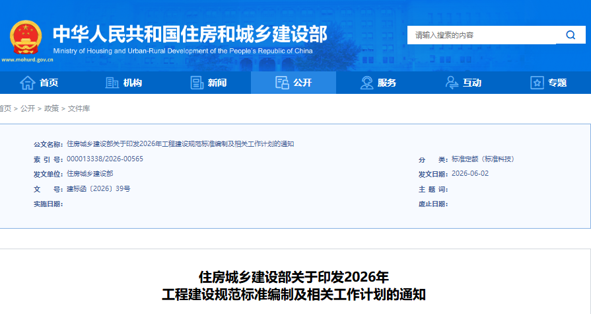
Task: Click the 实施日期 field label
Action: tap(48, 204)
